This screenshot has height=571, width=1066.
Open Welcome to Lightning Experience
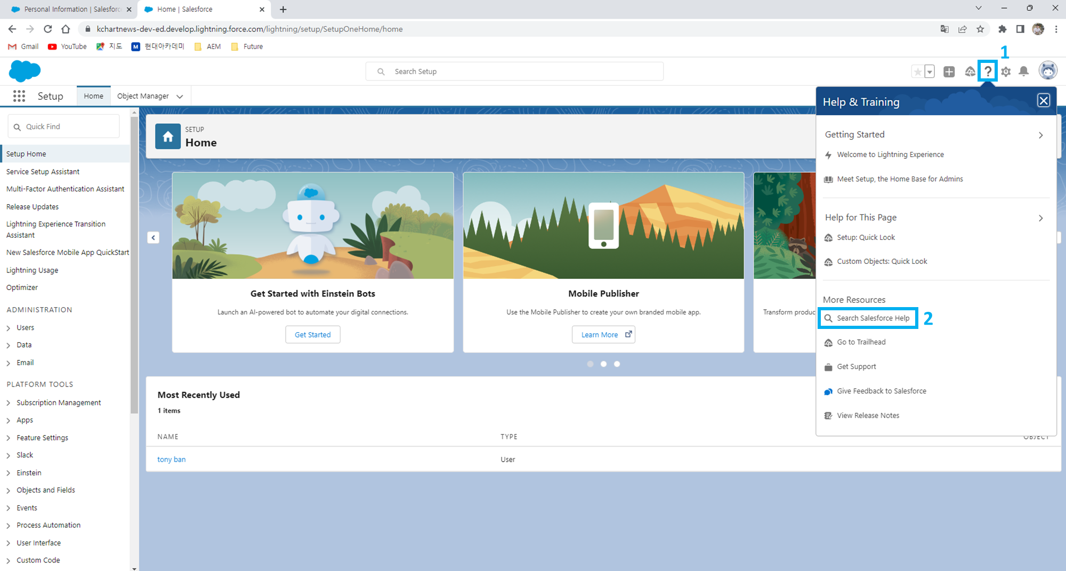point(890,155)
